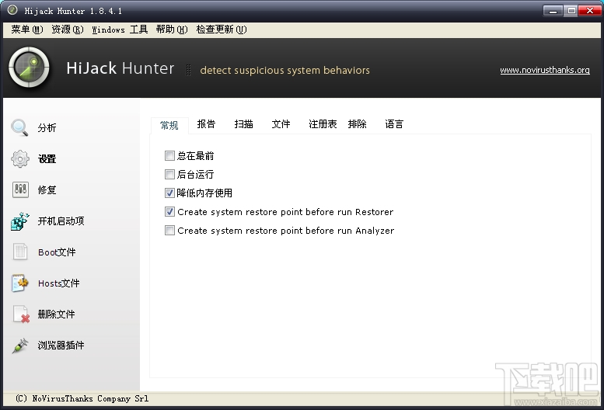Switch to the 注册表 tab
Viewport: 604px width, 410px height.
click(323, 124)
